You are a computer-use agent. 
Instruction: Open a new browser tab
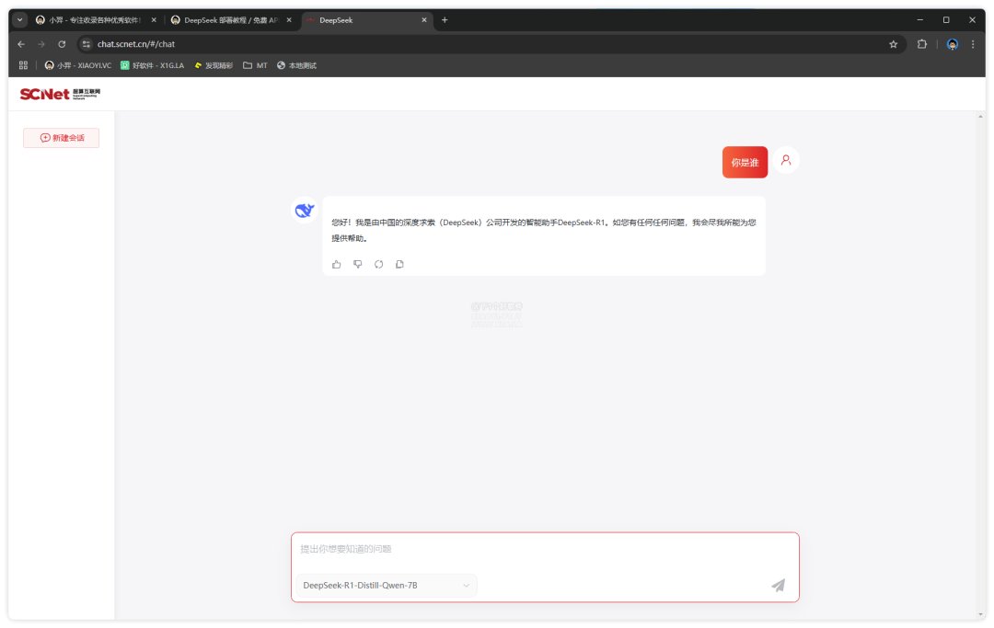[445, 20]
